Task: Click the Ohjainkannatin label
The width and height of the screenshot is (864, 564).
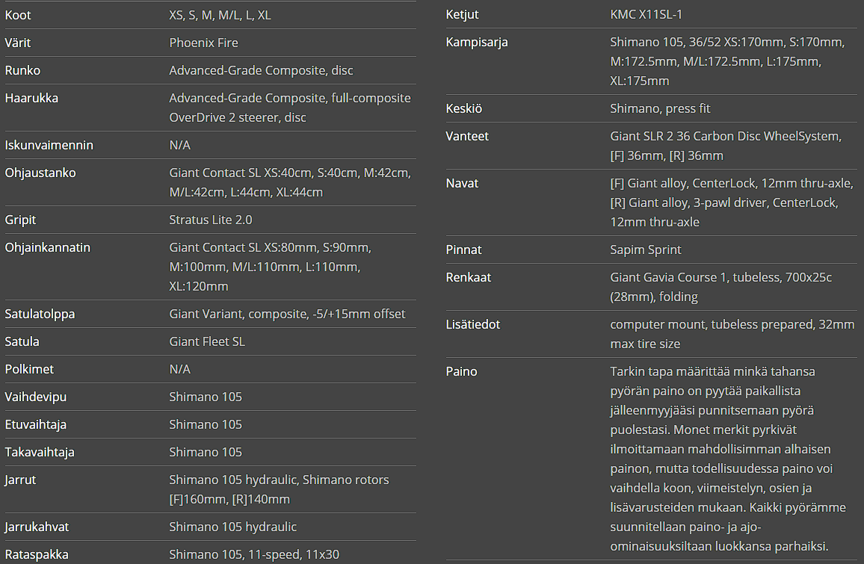Action: [48, 247]
